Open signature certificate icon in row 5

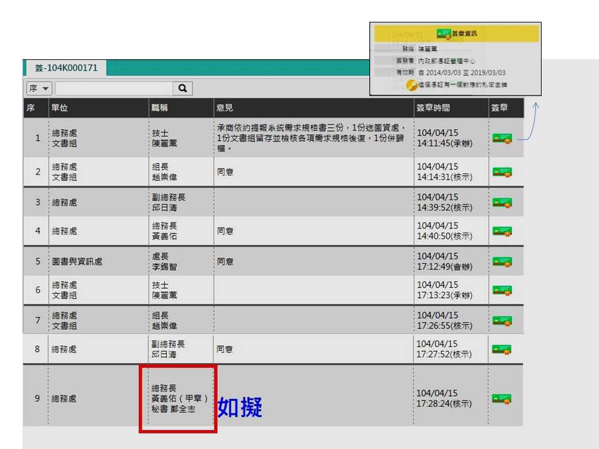click(x=502, y=262)
